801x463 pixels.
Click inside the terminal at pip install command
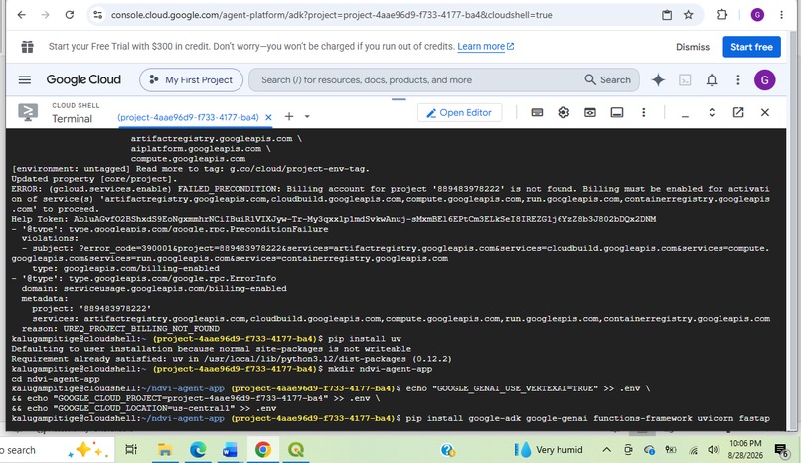click(587, 418)
